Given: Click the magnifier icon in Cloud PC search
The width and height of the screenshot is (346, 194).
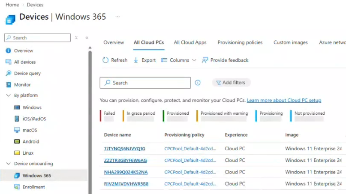Looking at the screenshot, I should (x=108, y=83).
